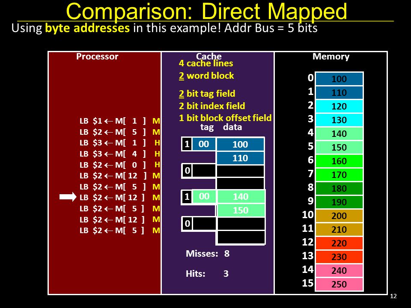Click memory cell '150' at address 5
Viewport: 411px width, 308px height.
pos(339,147)
